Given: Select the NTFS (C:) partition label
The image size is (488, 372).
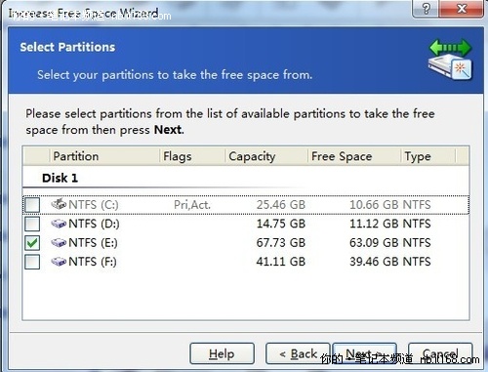Looking at the screenshot, I should coord(94,205).
